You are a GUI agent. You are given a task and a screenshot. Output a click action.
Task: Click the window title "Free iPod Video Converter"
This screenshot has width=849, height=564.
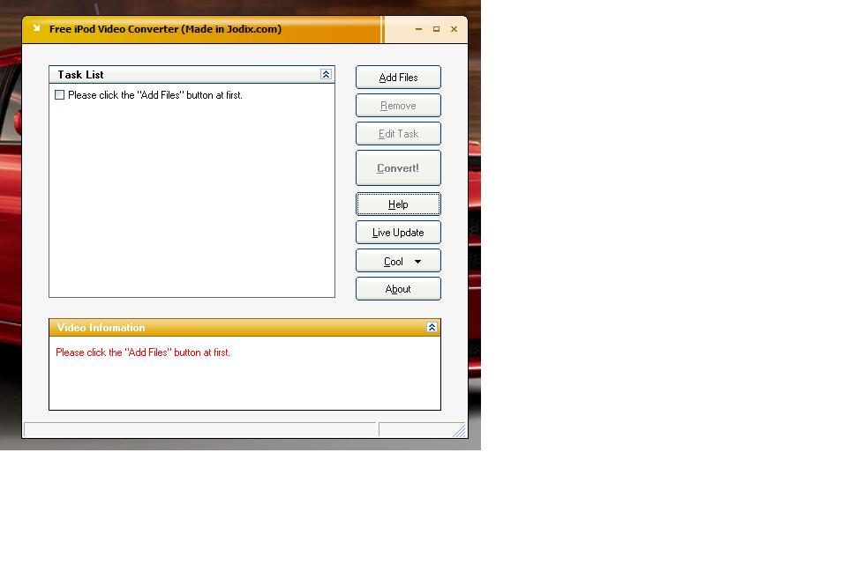(165, 29)
